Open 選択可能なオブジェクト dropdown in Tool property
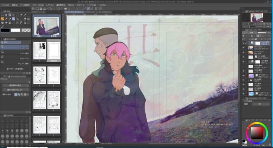 click(15, 90)
